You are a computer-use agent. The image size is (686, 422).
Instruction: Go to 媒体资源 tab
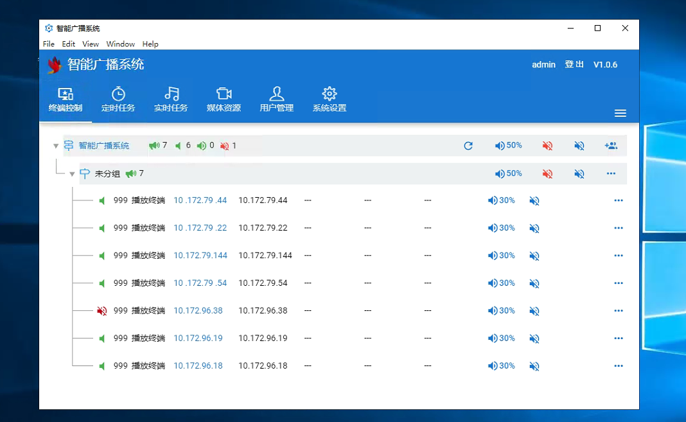point(224,100)
